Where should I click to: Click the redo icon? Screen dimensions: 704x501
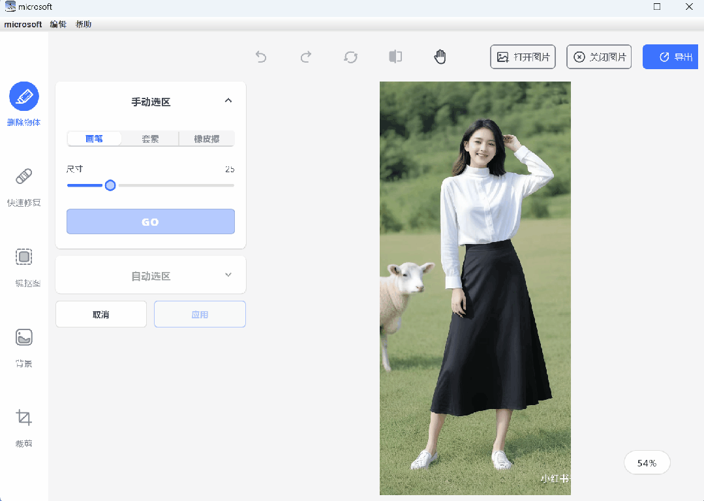coord(306,57)
